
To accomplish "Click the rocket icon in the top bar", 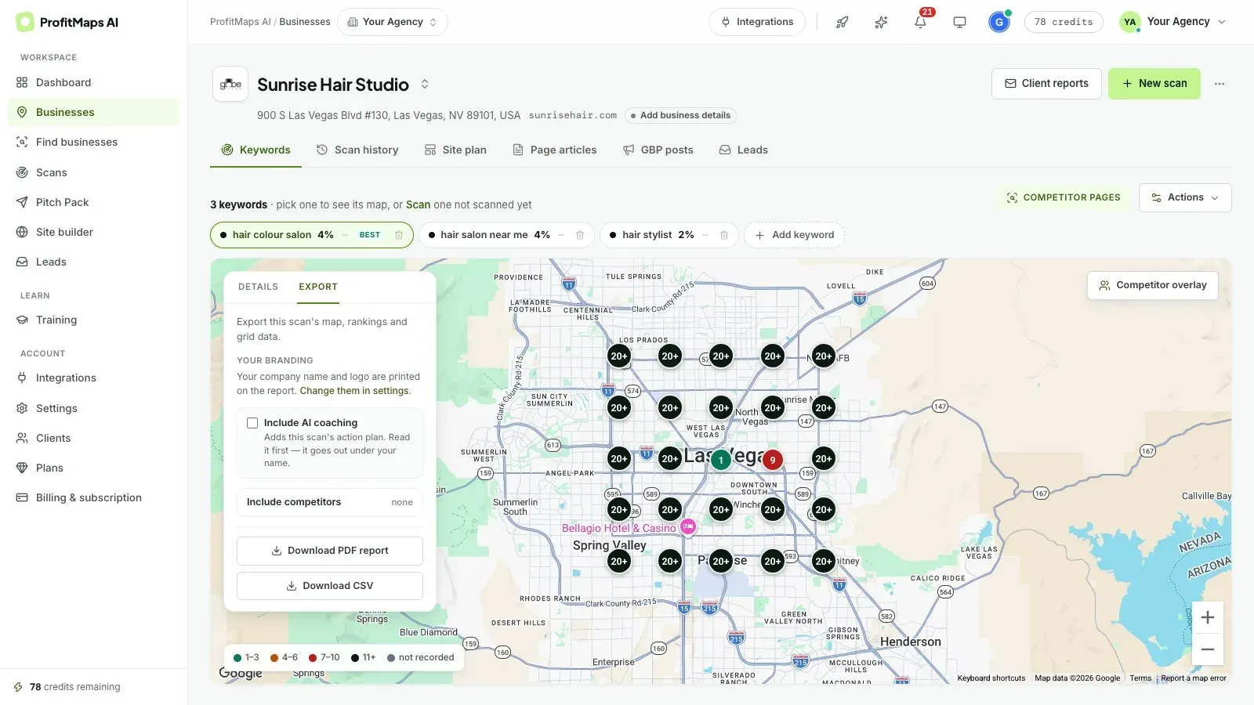I will point(842,22).
